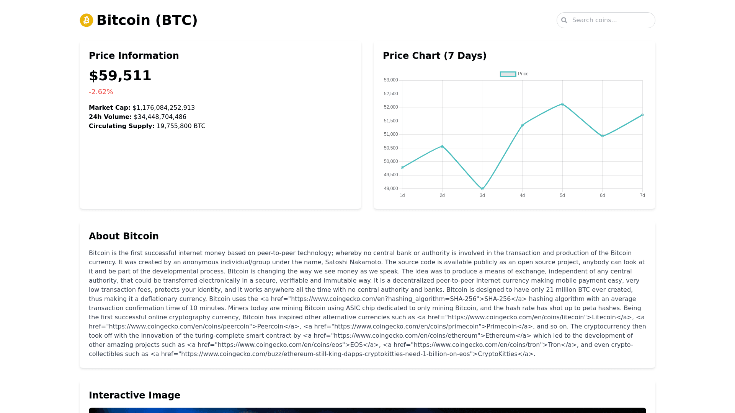Click the magnifying glass search icon
Viewport: 735px width, 413px height.
coord(564,20)
